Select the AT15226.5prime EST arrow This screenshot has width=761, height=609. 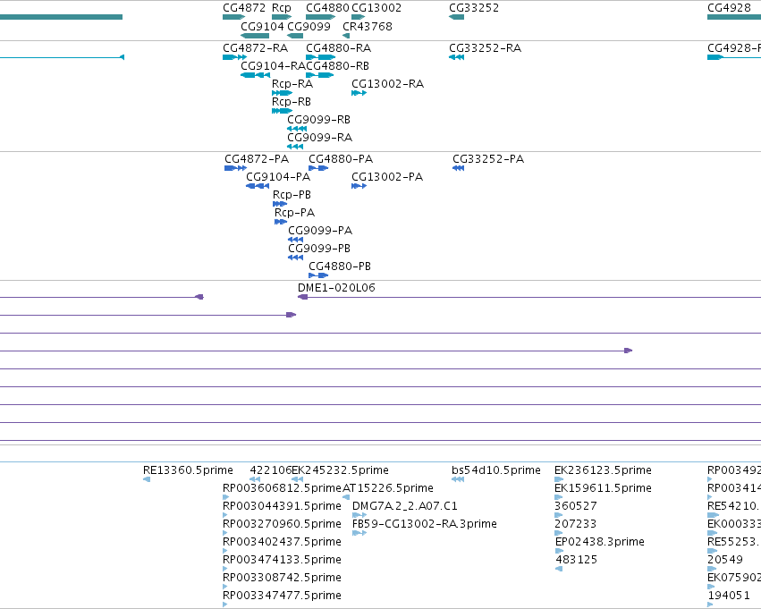point(346,497)
